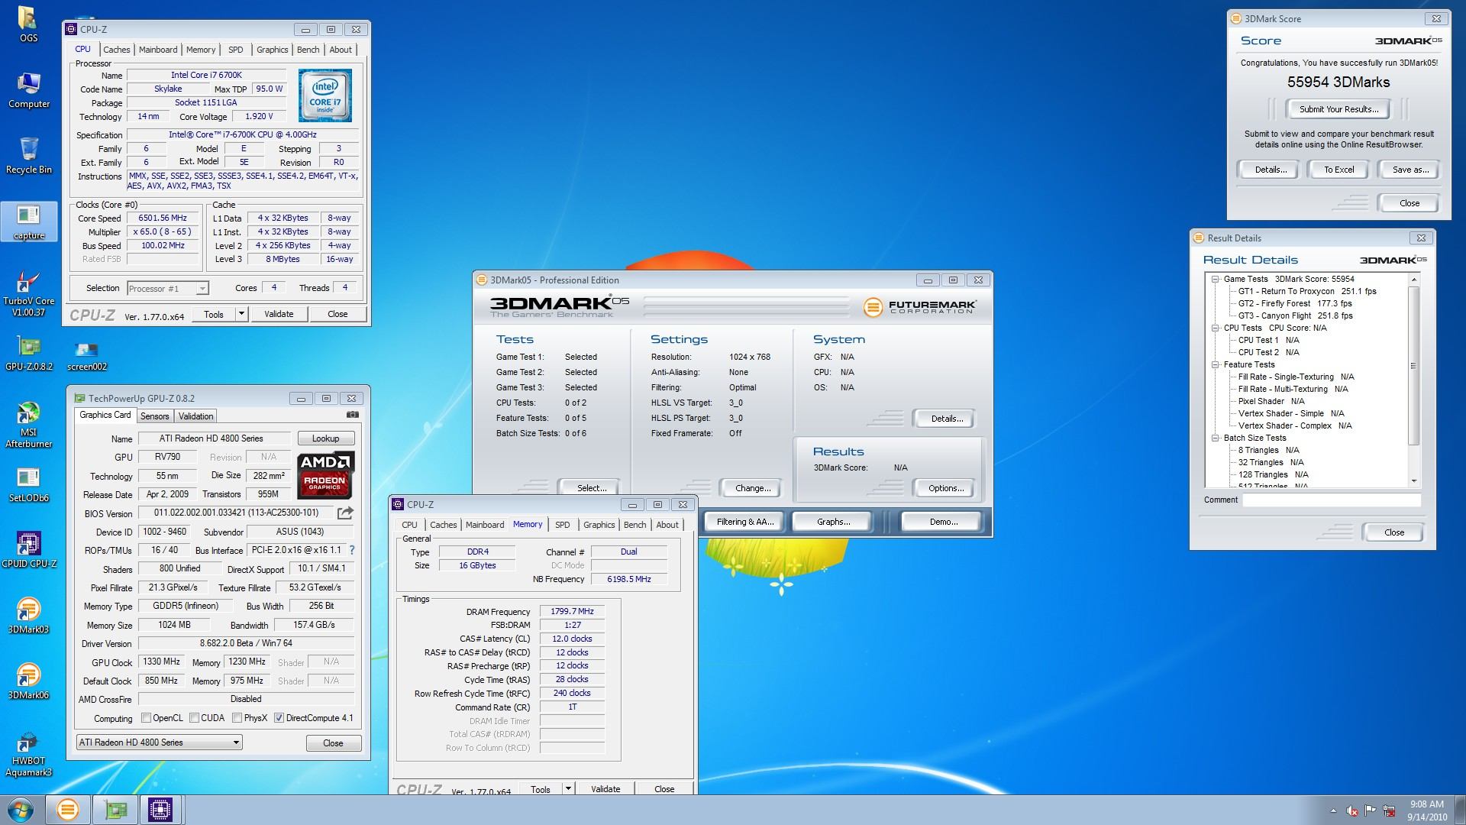Image resolution: width=1466 pixels, height=825 pixels.
Task: Expand GT1 Return To Proxycon result tree
Action: click(x=1230, y=291)
